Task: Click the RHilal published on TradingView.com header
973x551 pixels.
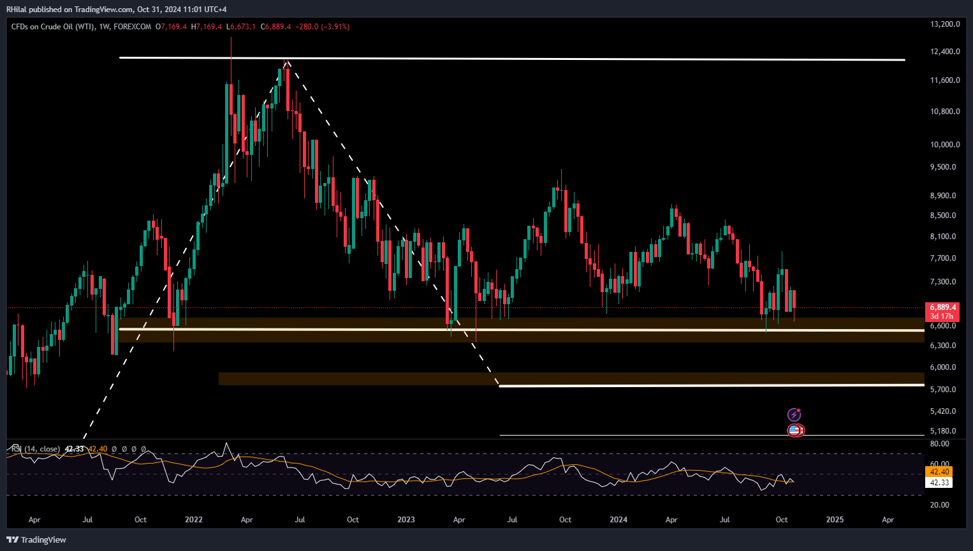Action: pyautogui.click(x=116, y=9)
